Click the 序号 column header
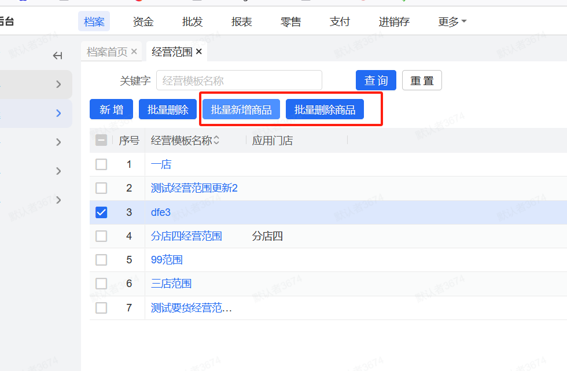 coord(129,140)
